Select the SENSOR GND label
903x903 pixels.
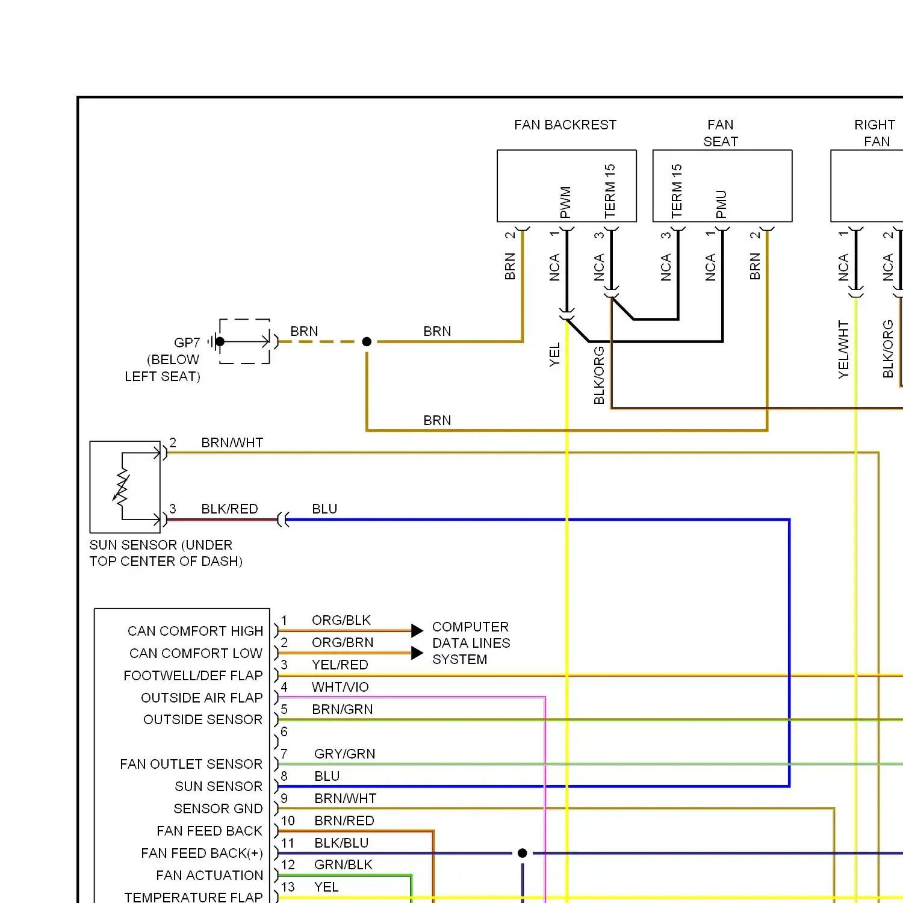click(x=219, y=808)
